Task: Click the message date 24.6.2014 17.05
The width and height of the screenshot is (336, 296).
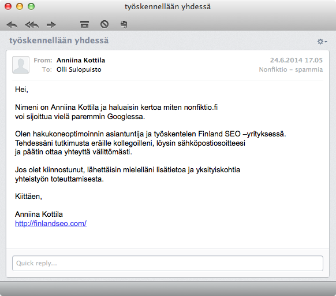Action: [296, 60]
